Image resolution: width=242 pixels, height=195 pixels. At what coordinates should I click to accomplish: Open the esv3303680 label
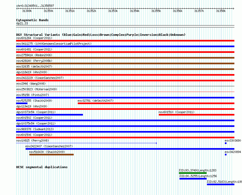233,140
